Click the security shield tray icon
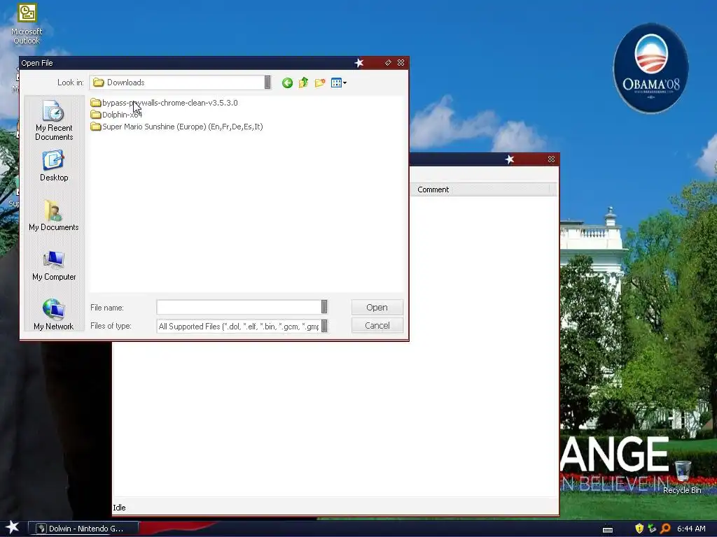 pyautogui.click(x=639, y=529)
